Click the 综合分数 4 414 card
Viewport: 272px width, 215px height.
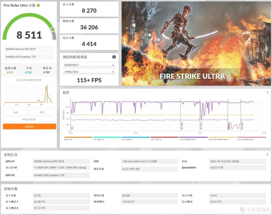pos(89,42)
